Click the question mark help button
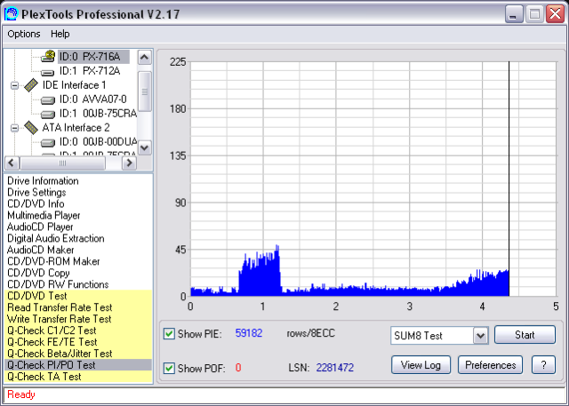This screenshot has width=569, height=406. (x=543, y=364)
